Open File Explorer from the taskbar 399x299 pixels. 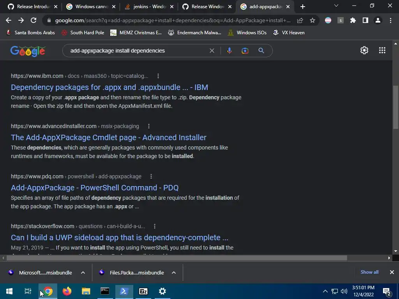tap(86, 291)
